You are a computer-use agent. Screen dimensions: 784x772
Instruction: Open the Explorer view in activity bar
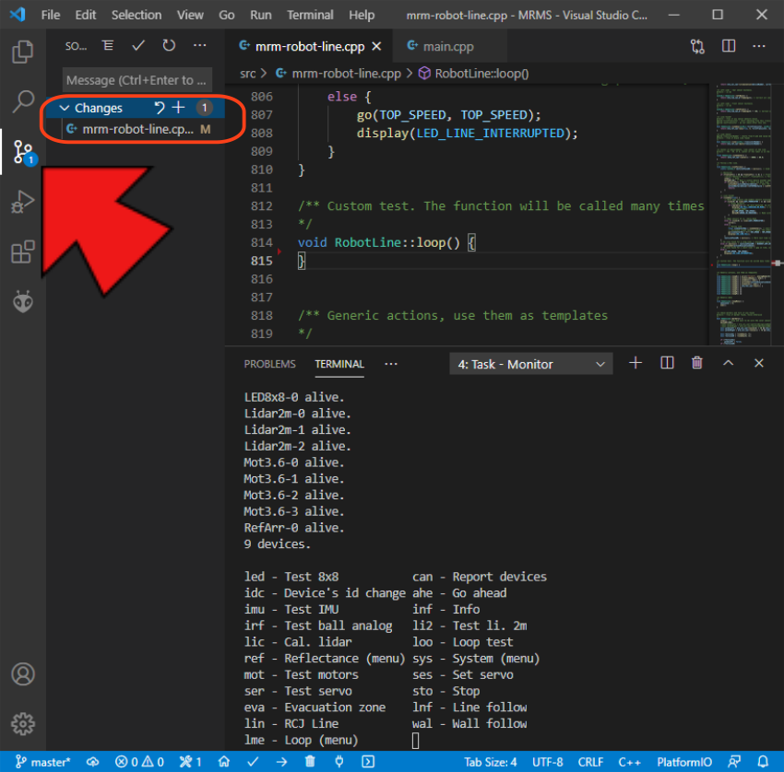[23, 51]
